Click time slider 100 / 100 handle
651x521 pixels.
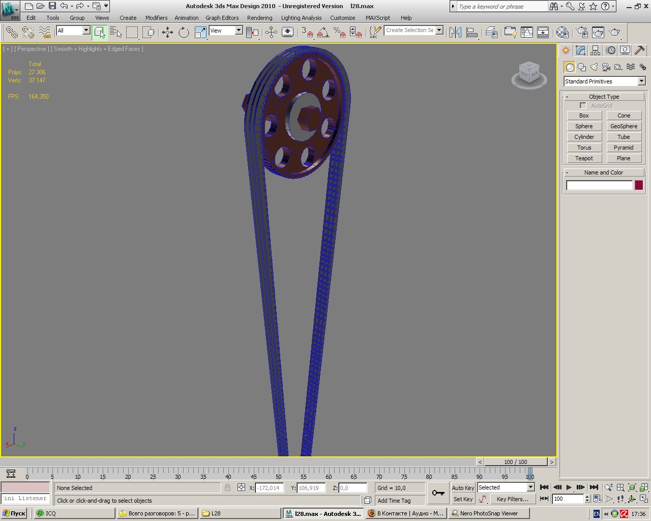pyautogui.click(x=516, y=462)
